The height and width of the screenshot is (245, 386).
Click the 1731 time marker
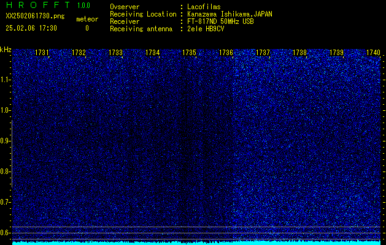(x=42, y=53)
